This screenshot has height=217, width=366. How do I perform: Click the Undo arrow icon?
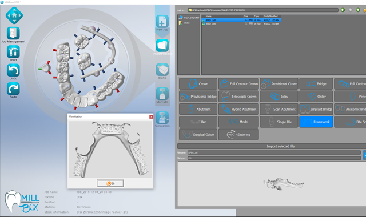(13, 70)
